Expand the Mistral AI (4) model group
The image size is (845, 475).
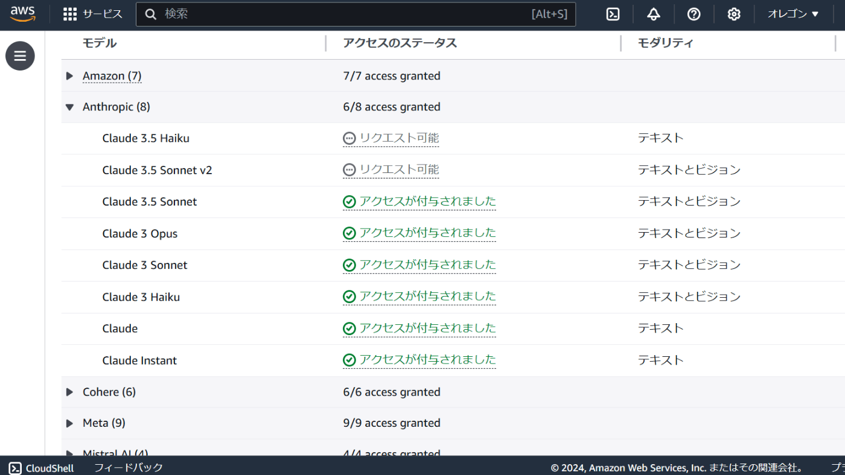tap(69, 453)
